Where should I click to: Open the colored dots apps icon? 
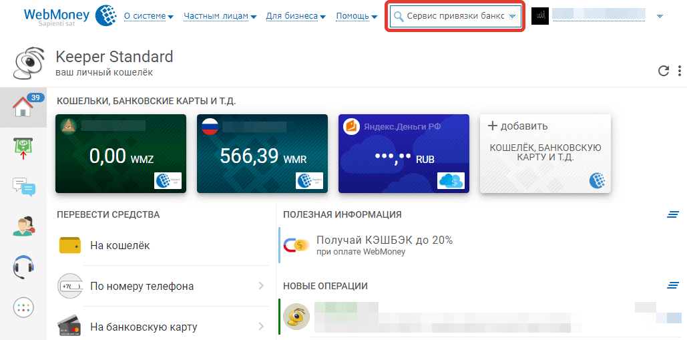23,307
